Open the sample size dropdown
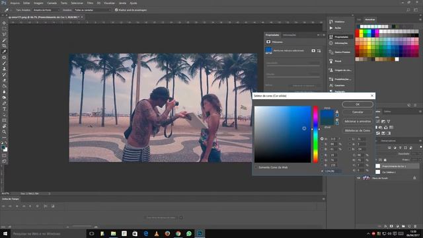This screenshot has width=423, height=238. [46, 10]
